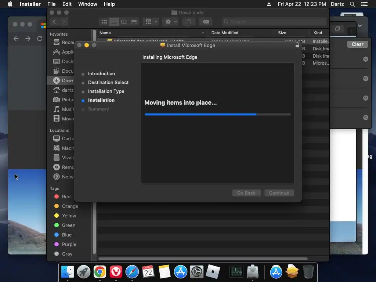Open the Finder action gear dropdown
The height and width of the screenshot is (282, 376).
coord(171,22)
